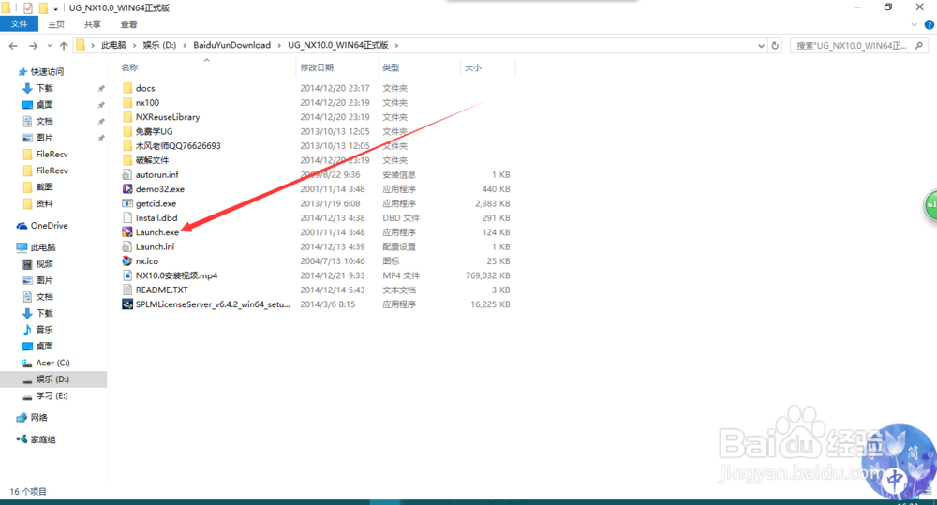The image size is (937, 505).
Task: Open the 娱乐 (D:) drive in sidebar
Action: pyautogui.click(x=52, y=379)
